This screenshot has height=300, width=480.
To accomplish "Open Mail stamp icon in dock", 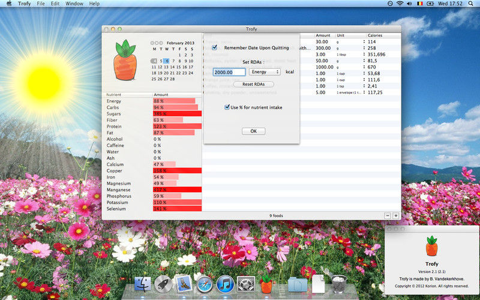I will click(184, 283).
